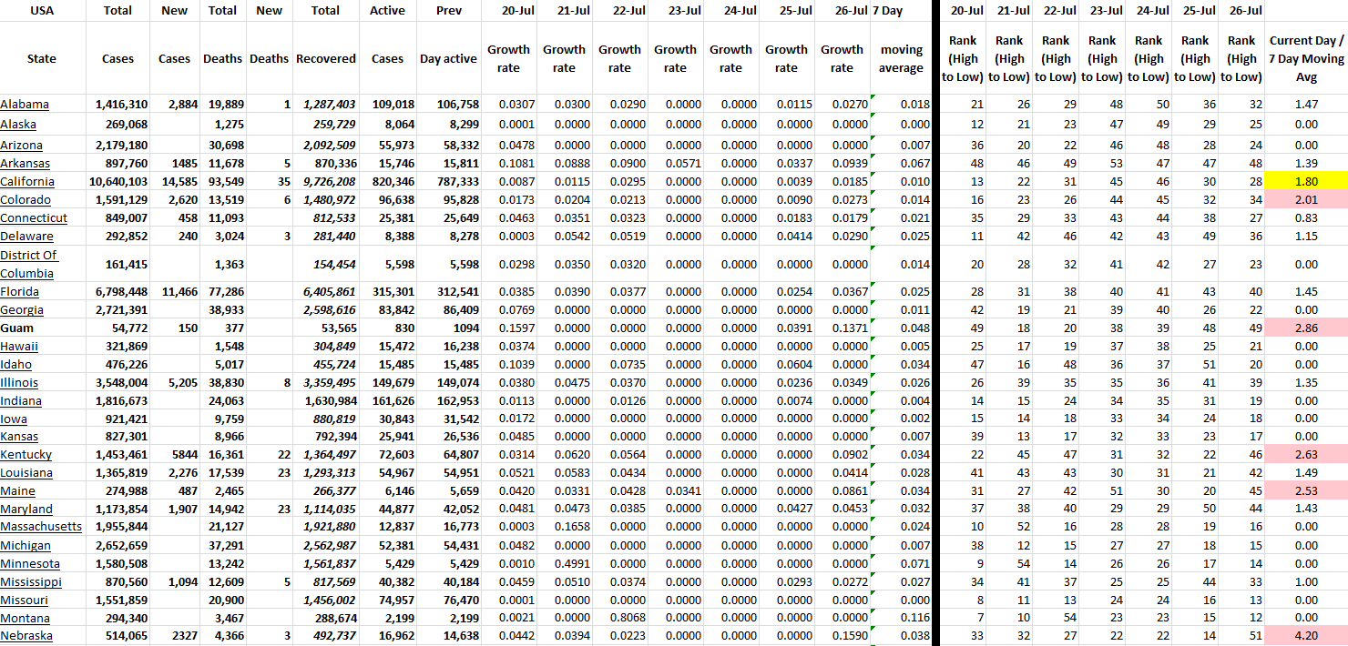Click the Connecticut state link
This screenshot has height=646, width=1348.
[x=34, y=217]
